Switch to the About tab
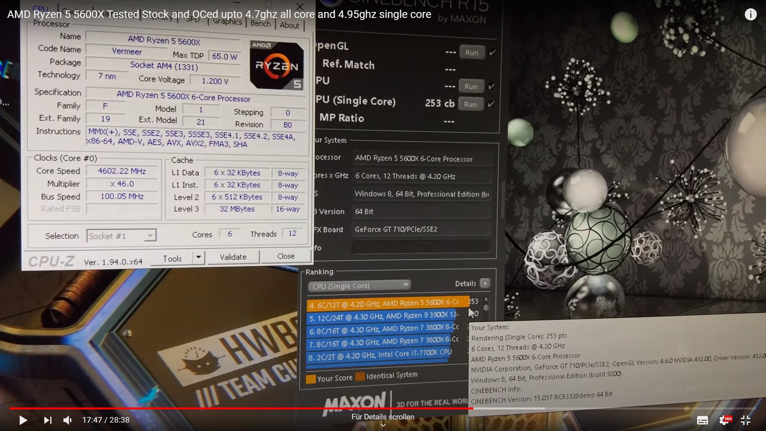The image size is (766, 431). 290,25
